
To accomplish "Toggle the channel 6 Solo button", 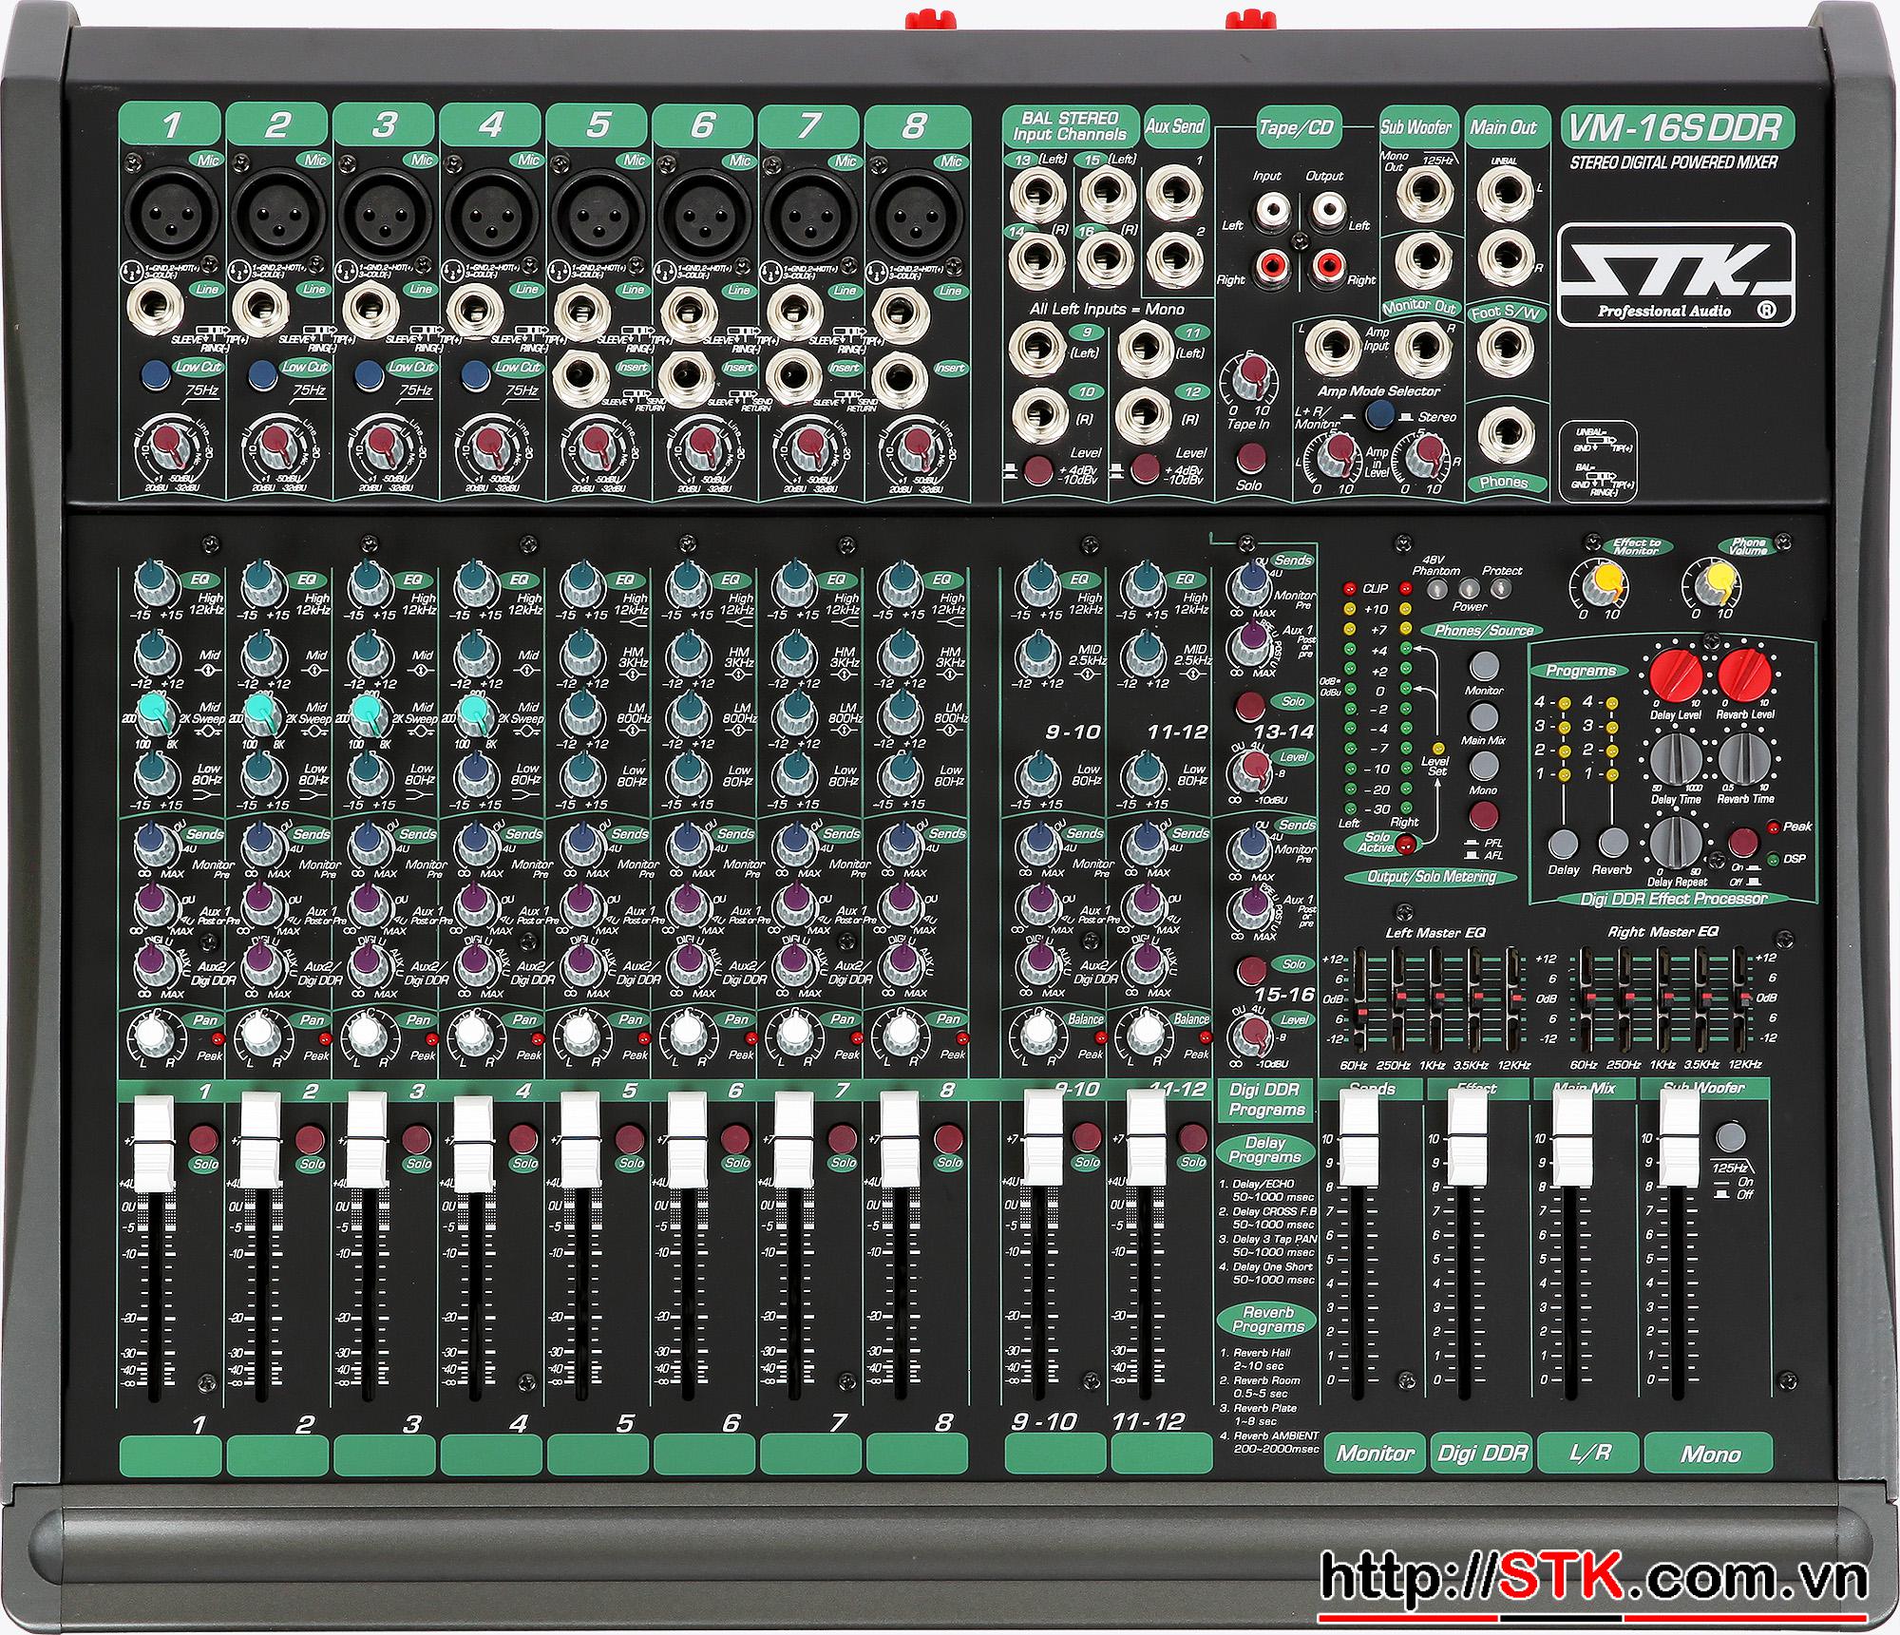I will 733,1138.
